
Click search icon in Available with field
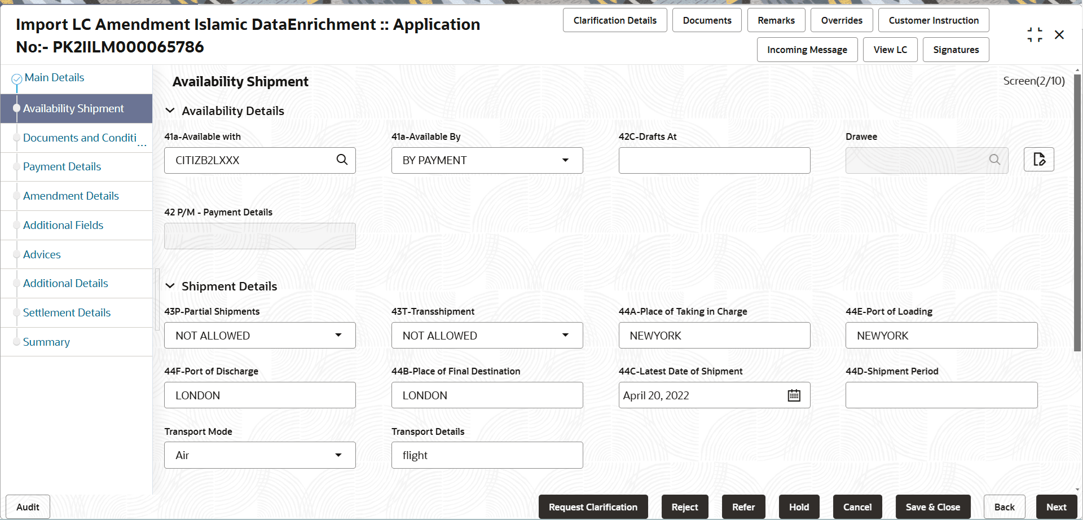(342, 160)
